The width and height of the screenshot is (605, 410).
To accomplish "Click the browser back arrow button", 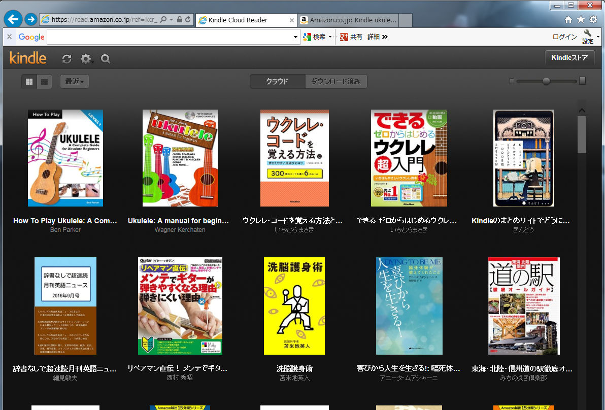I will point(13,19).
